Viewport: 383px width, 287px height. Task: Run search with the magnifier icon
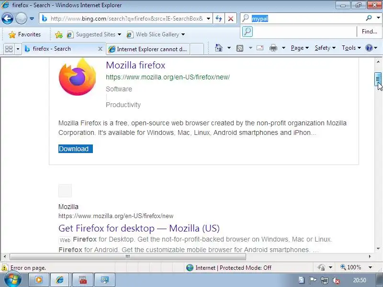pyautogui.click(x=369, y=18)
